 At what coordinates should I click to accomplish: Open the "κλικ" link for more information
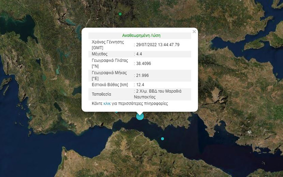(107, 104)
